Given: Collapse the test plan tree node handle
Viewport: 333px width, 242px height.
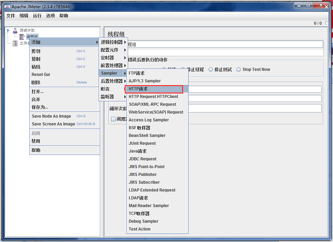Looking at the screenshot, I should 8,31.
